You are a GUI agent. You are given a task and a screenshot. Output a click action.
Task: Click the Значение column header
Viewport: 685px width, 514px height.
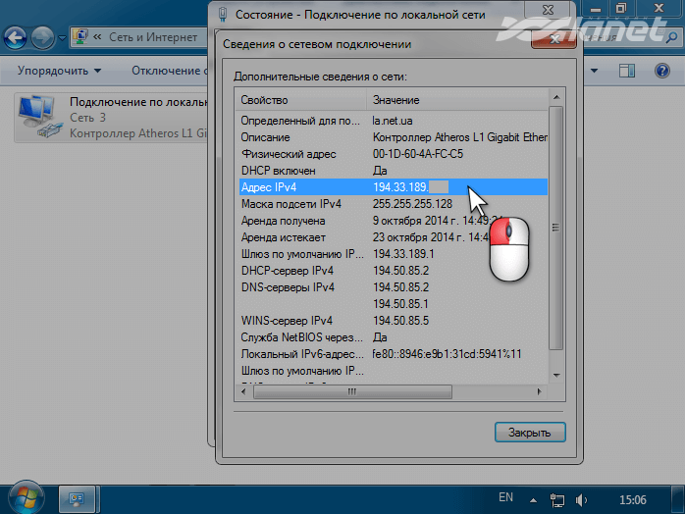tap(456, 100)
